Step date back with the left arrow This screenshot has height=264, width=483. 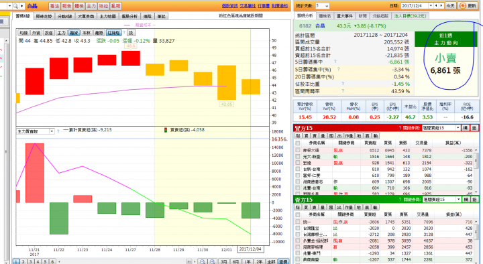point(436,6)
